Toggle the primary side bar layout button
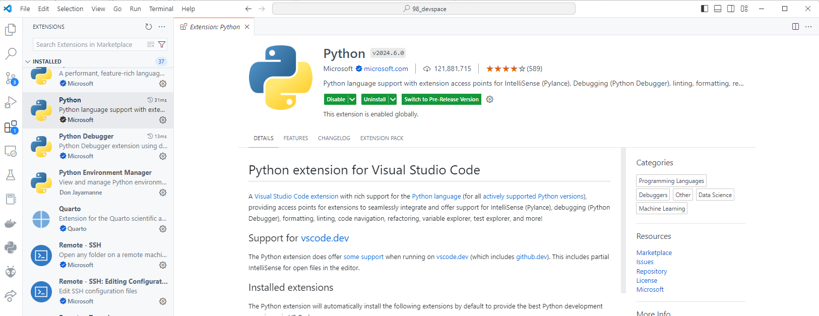The image size is (819, 316). point(705,9)
